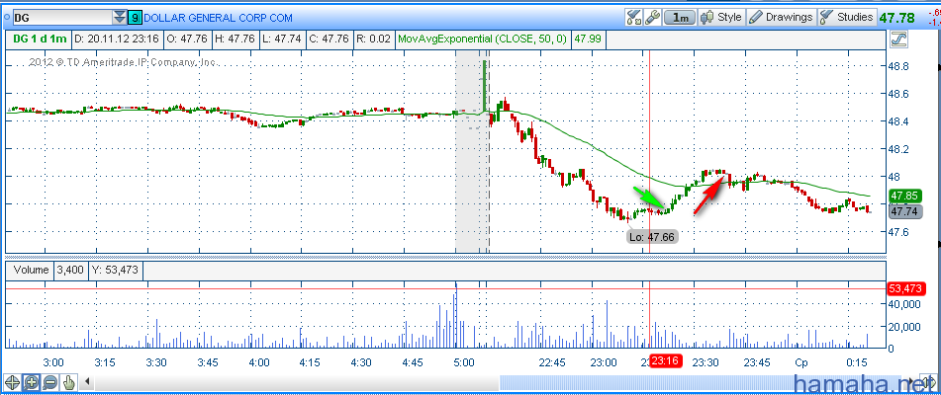Screen dimensions: 941x395
Task: Open the Drawings menu
Action: coord(782,18)
